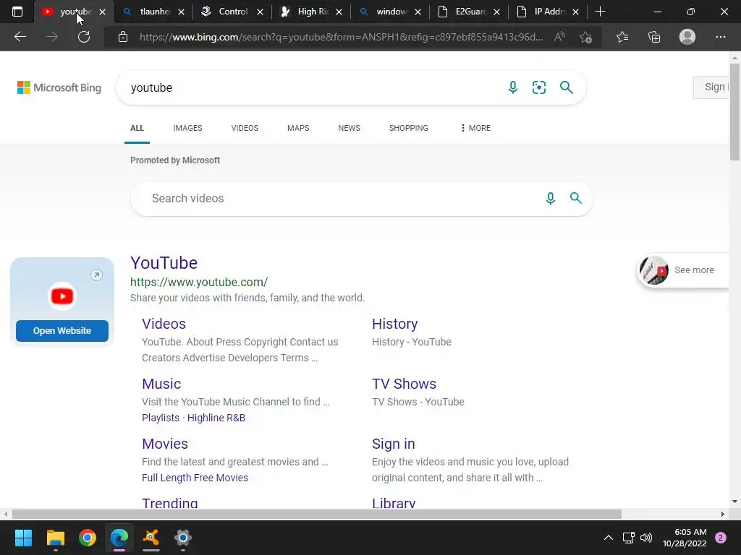
Task: Open the Sign in sitelink
Action: [x=393, y=444]
